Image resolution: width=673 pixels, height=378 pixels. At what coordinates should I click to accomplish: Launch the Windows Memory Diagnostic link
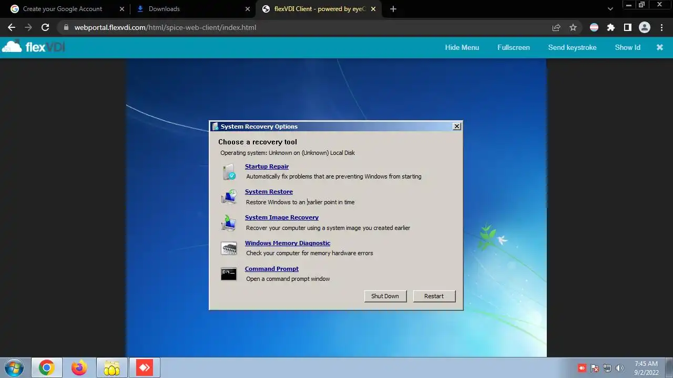pos(288,243)
